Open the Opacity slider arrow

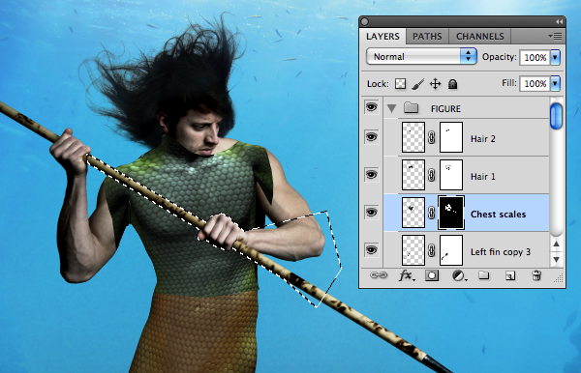(x=555, y=57)
